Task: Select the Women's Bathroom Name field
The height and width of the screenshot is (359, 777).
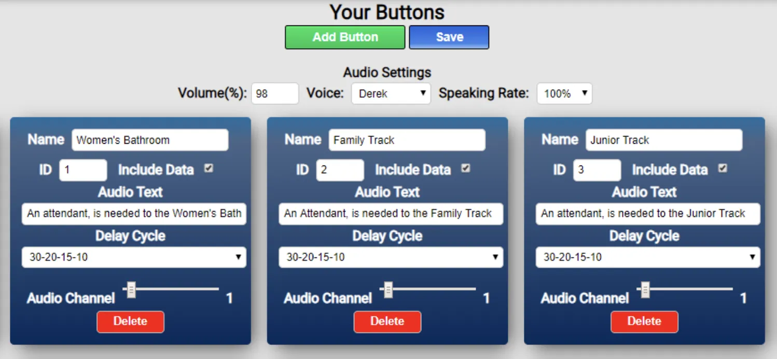Action: point(149,140)
